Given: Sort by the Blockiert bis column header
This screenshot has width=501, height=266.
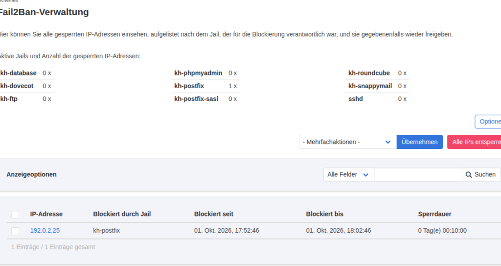Looking at the screenshot, I should pos(325,214).
